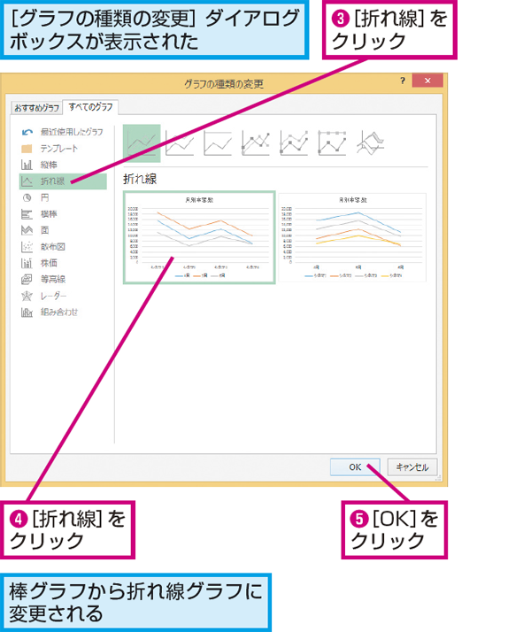Click the キャンセル button
The image size is (531, 632).
[412, 466]
